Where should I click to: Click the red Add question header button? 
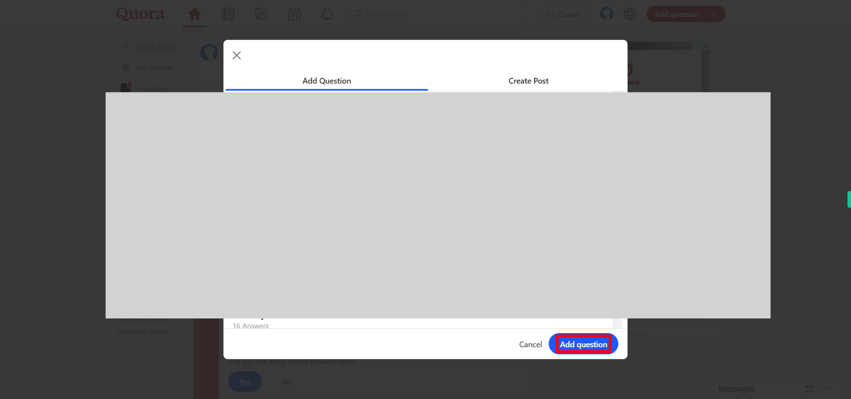tap(676, 14)
